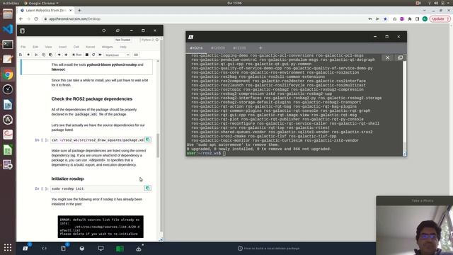Open the notebook Help menu
453x255 pixels.
point(123,47)
